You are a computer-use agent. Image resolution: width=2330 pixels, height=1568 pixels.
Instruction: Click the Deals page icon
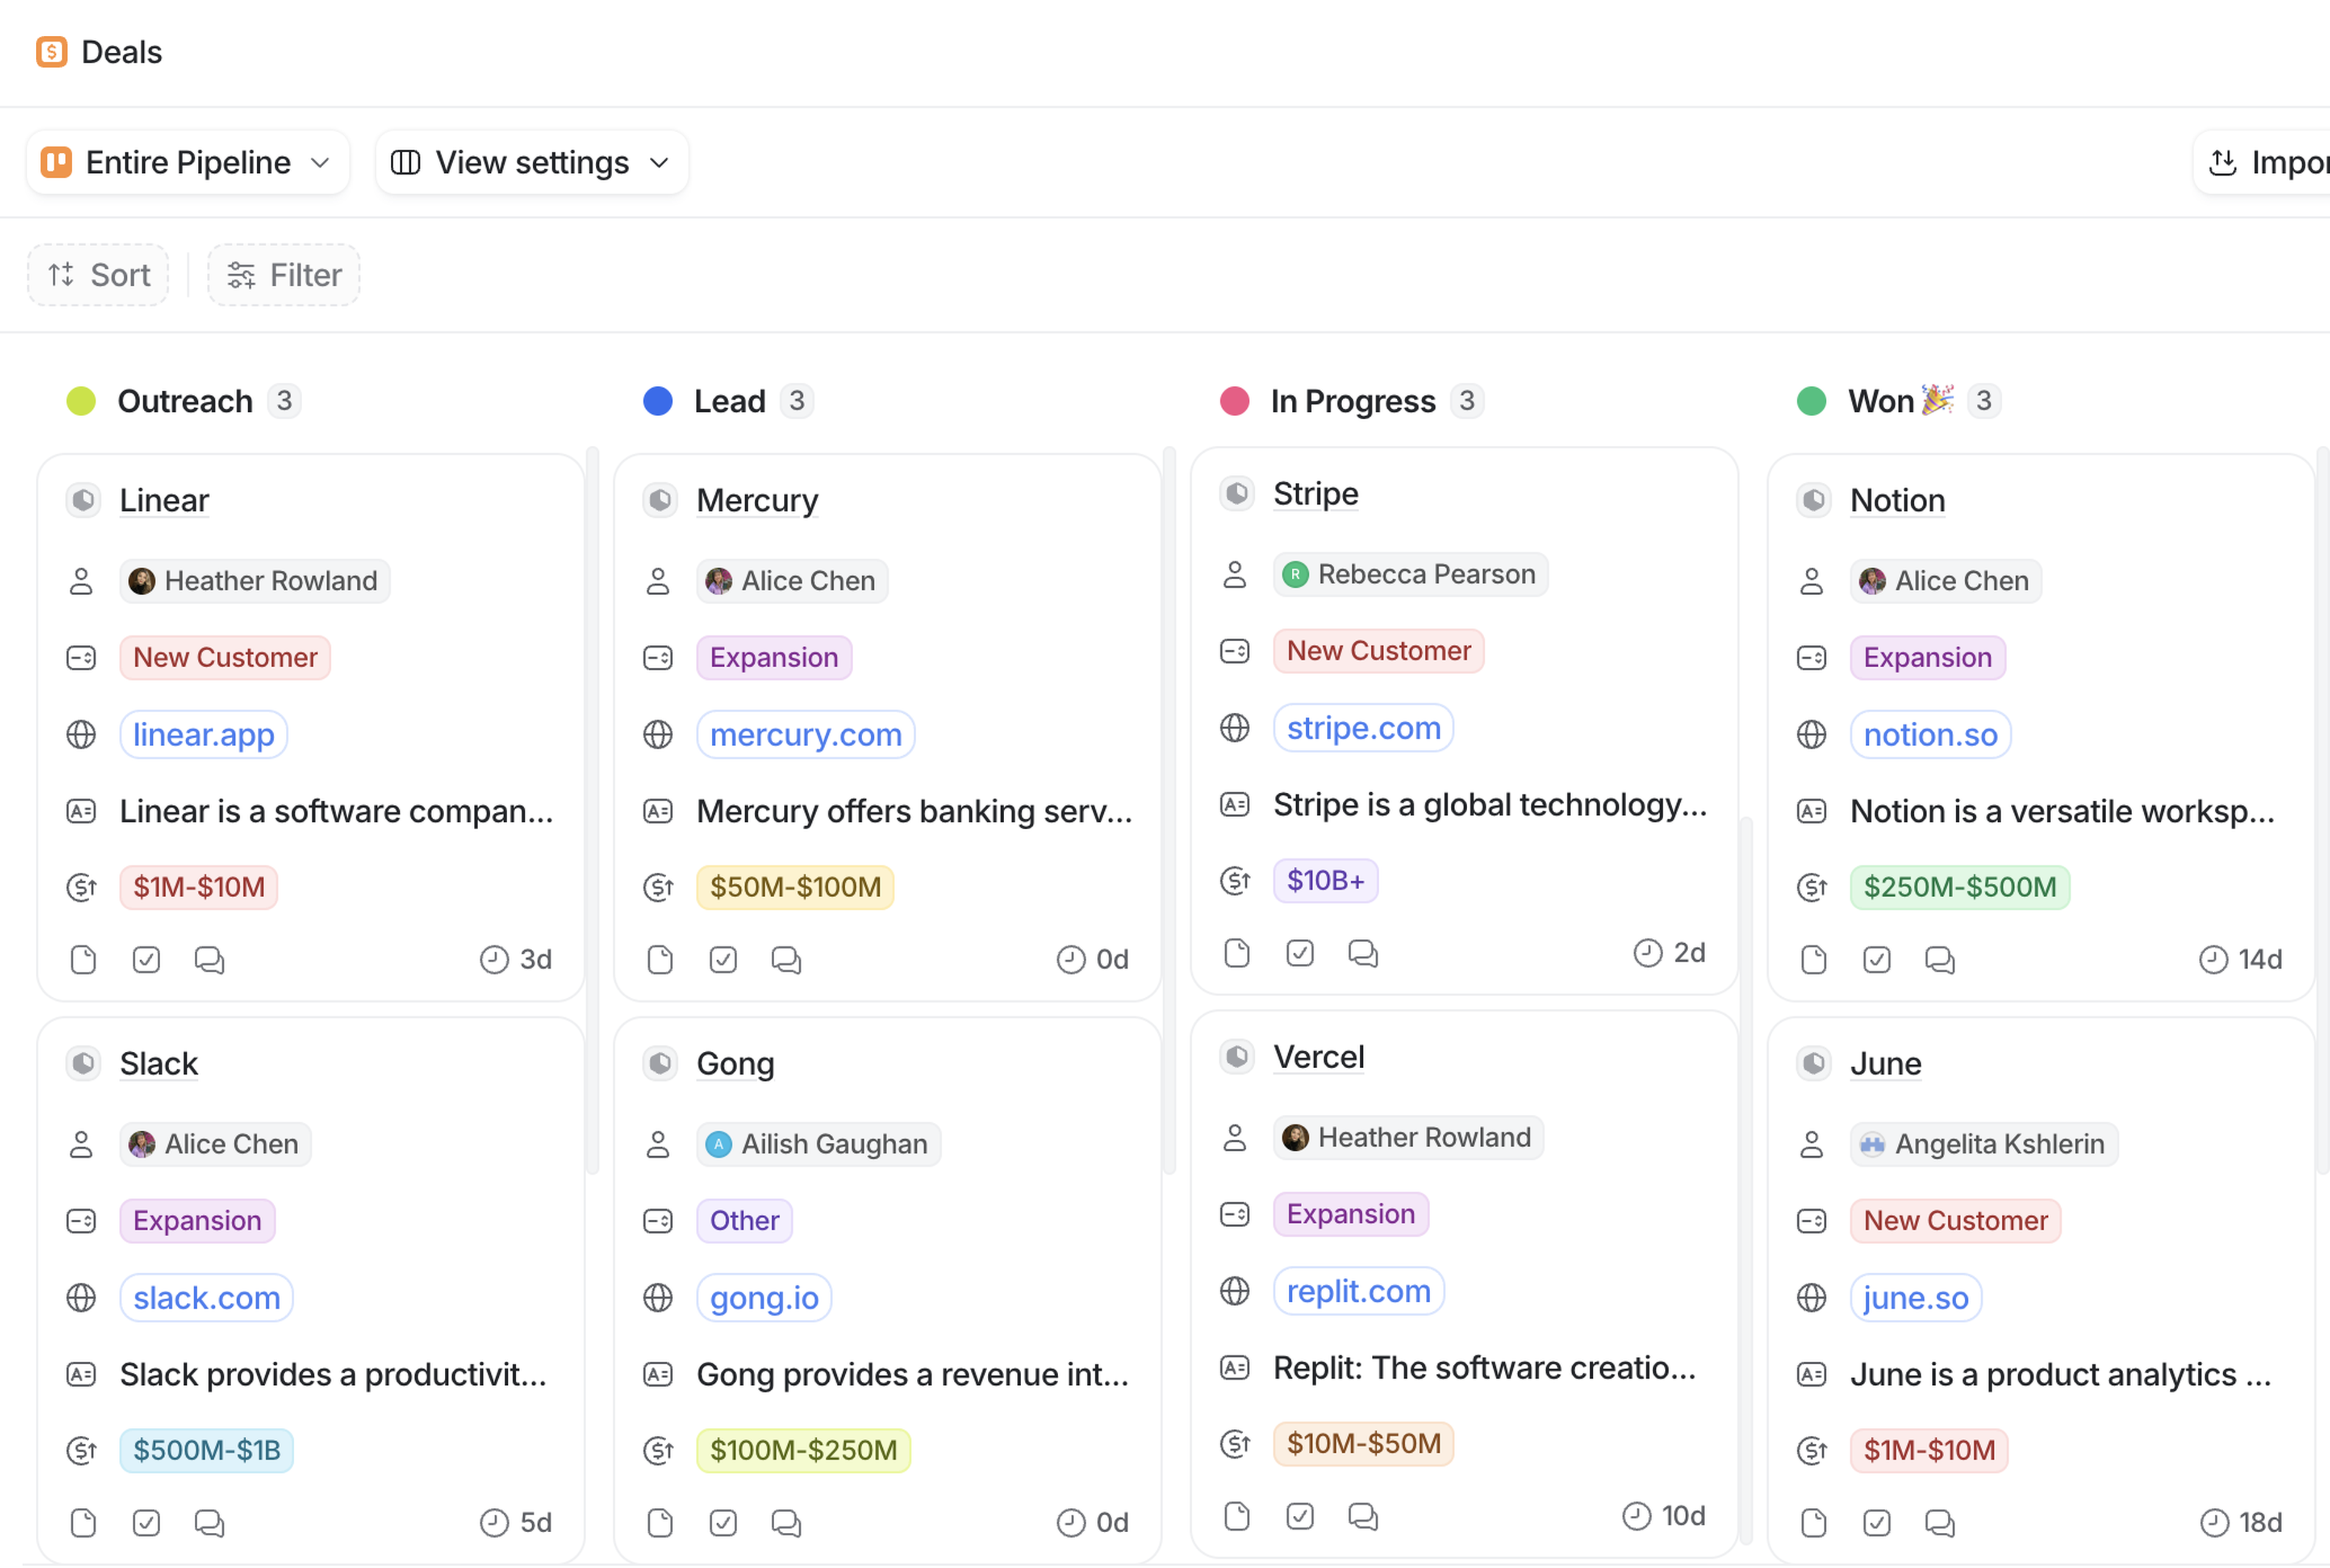(51, 52)
